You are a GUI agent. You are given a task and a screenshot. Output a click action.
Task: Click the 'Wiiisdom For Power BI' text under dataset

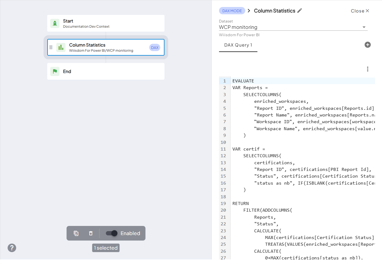(x=239, y=35)
